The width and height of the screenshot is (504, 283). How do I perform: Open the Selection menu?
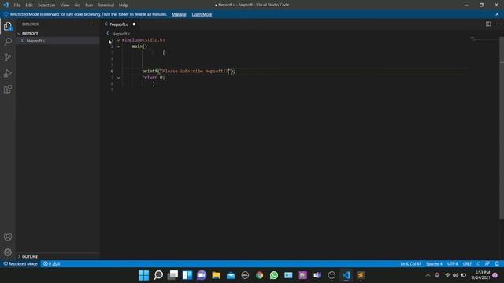point(46,6)
